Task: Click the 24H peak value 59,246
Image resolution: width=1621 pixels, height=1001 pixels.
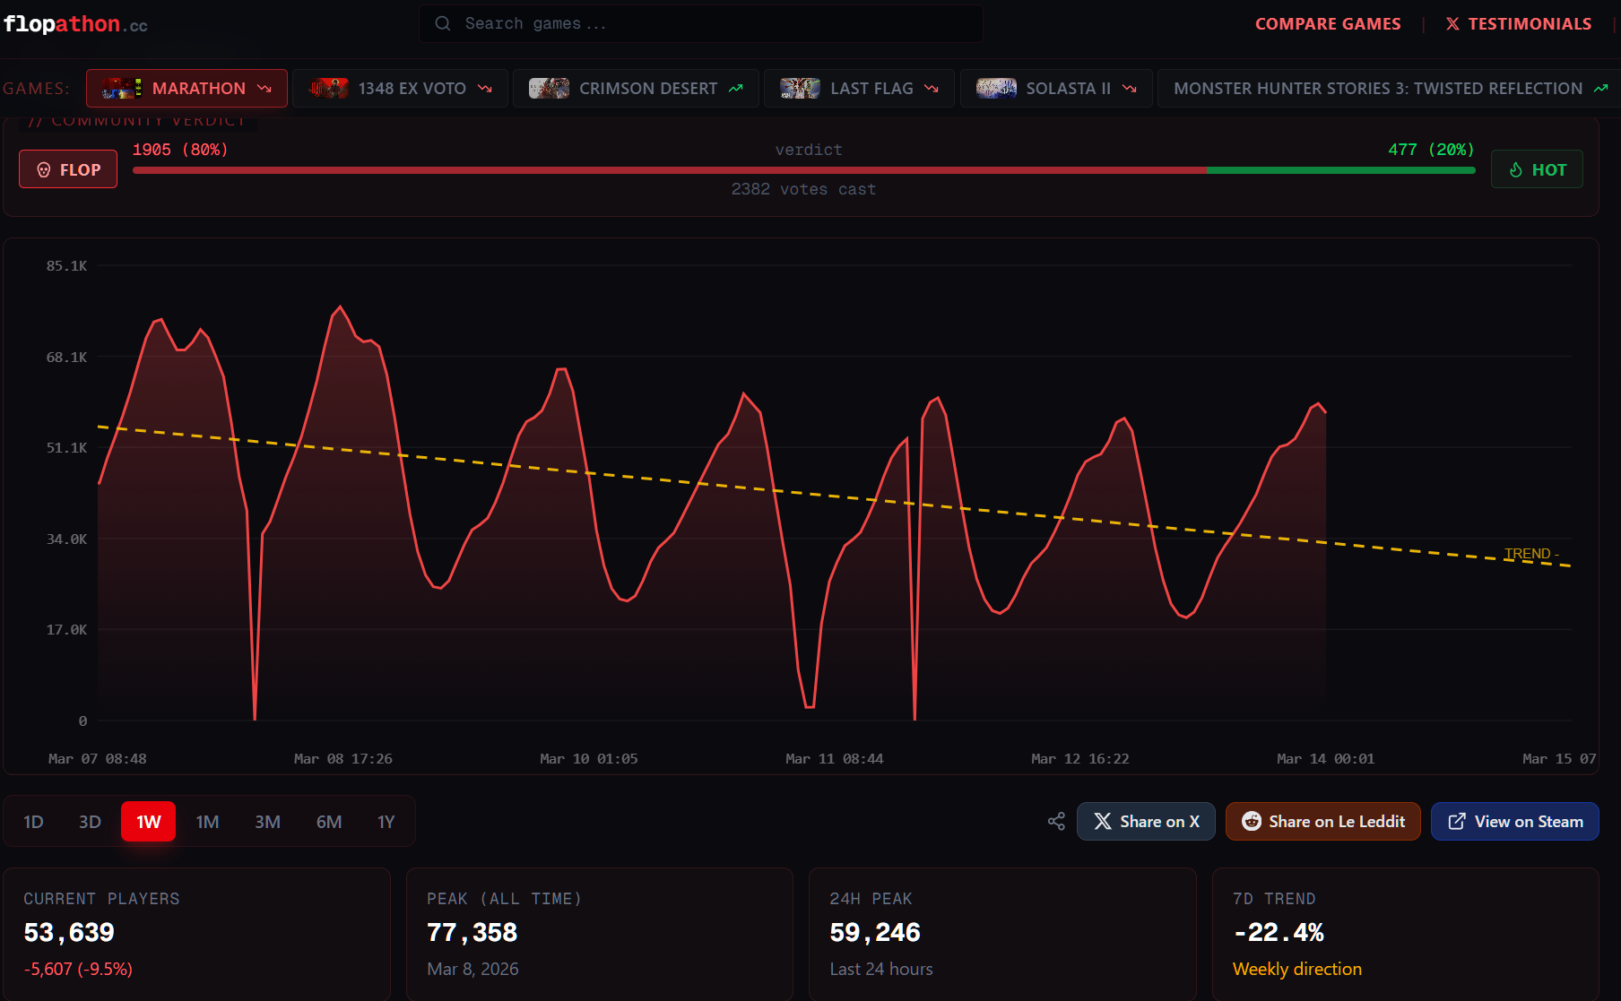Action: point(875,932)
